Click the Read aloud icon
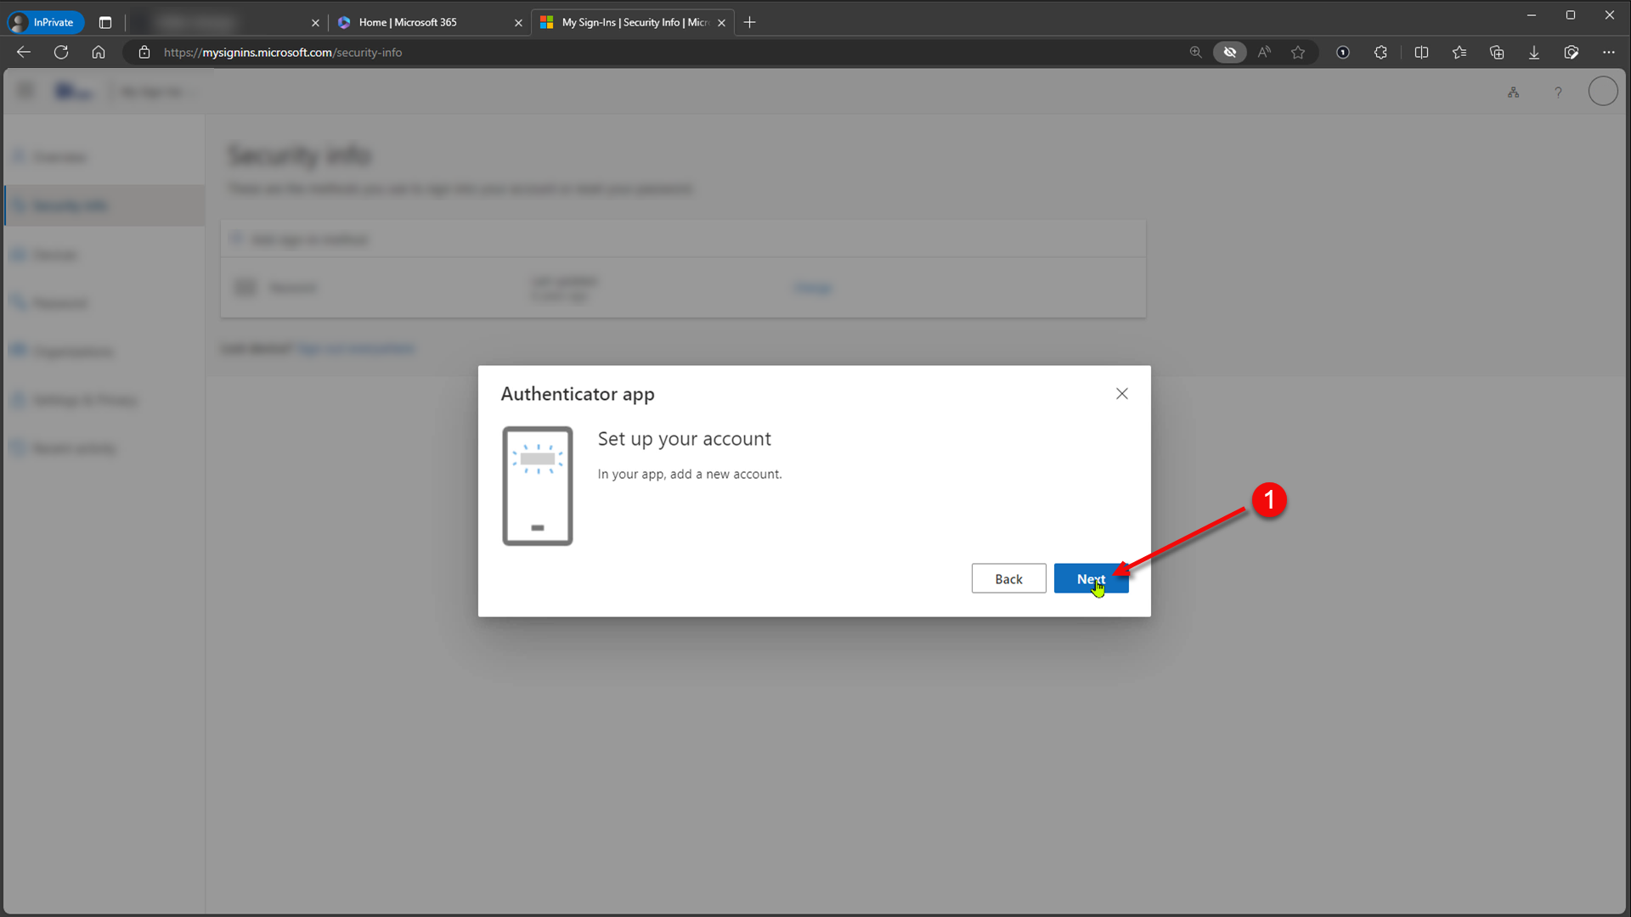The height and width of the screenshot is (917, 1631). (x=1264, y=53)
